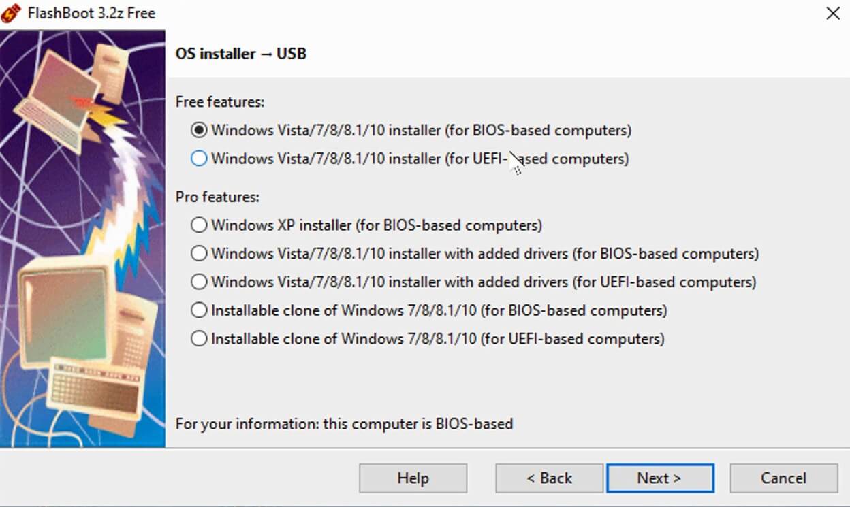Pick installer with added drivers for BIOS-based computers
Viewport: 850px width, 507px height.
pyautogui.click(x=199, y=253)
